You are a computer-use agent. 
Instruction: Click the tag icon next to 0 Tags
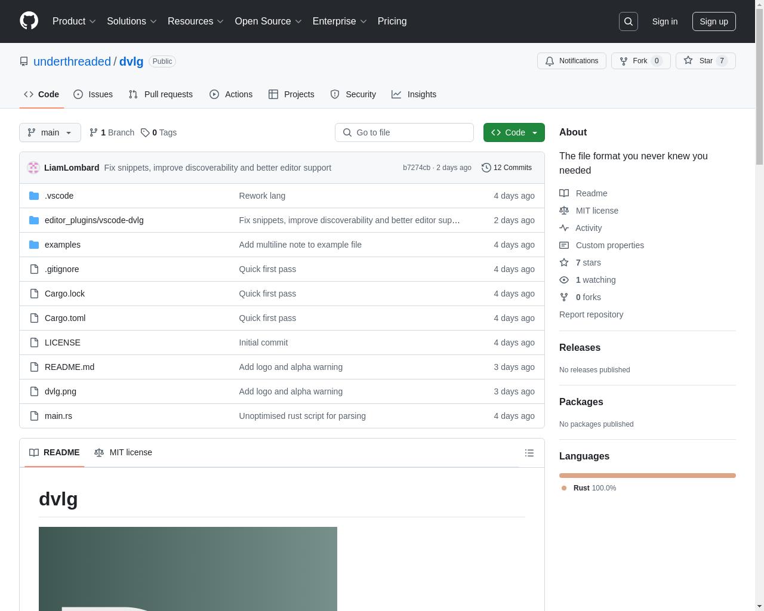coord(145,132)
